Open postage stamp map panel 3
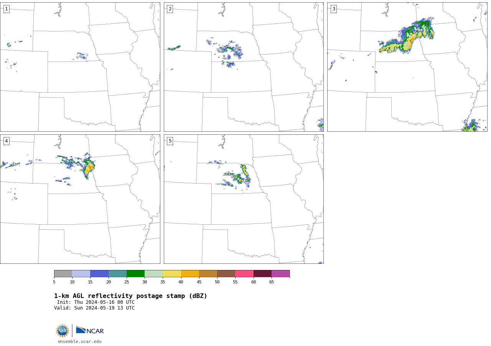Screen dimensions: 491x346 tap(407, 67)
